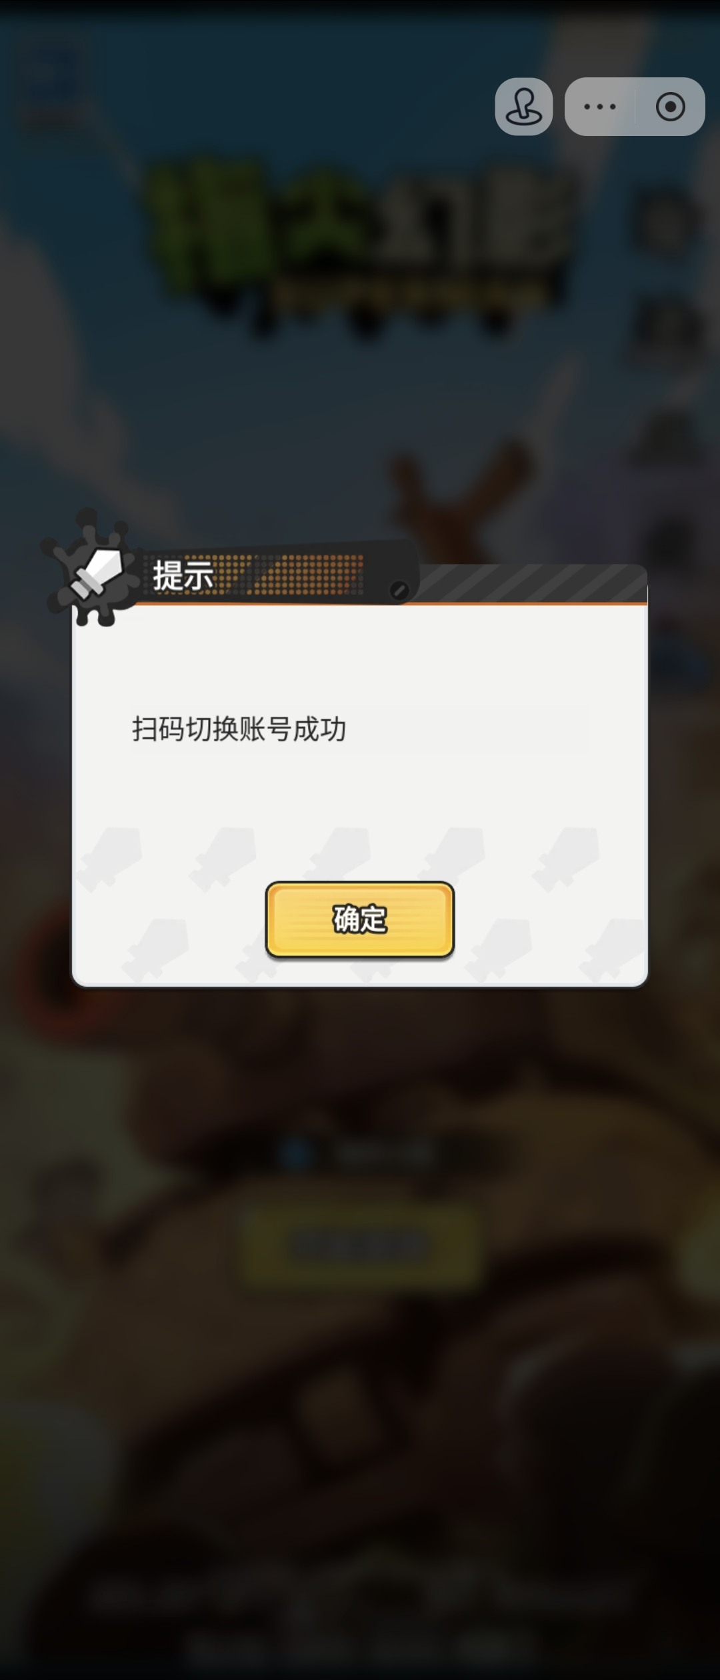The image size is (720, 1680).
Task: Tap second blurred icon on right sidebar
Action: [667, 330]
